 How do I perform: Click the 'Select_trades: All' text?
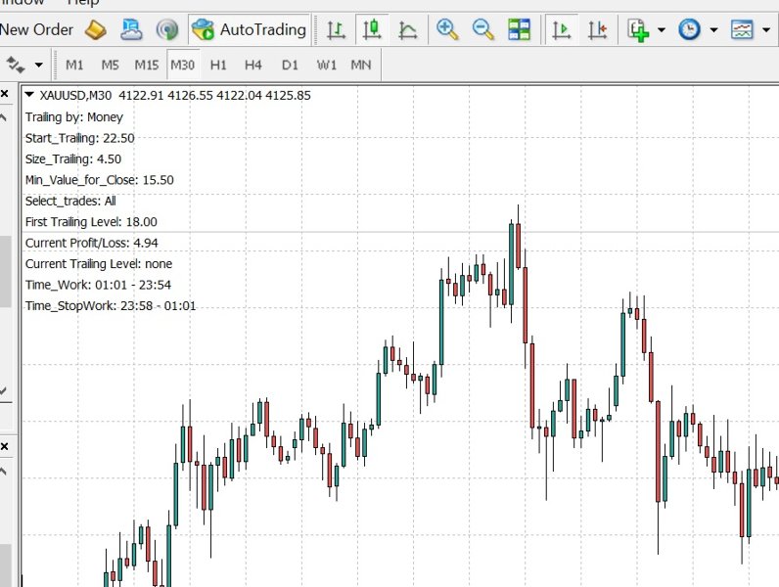(x=70, y=201)
